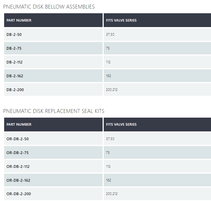Screen dimensions: 211x201
Task: Select the DB-2-75 bellow assembly part
Action: pos(14,48)
